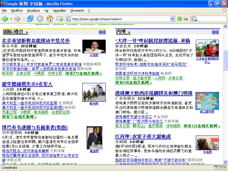Click the vertical scrollbar thumb
228x171 pixels.
225,60
